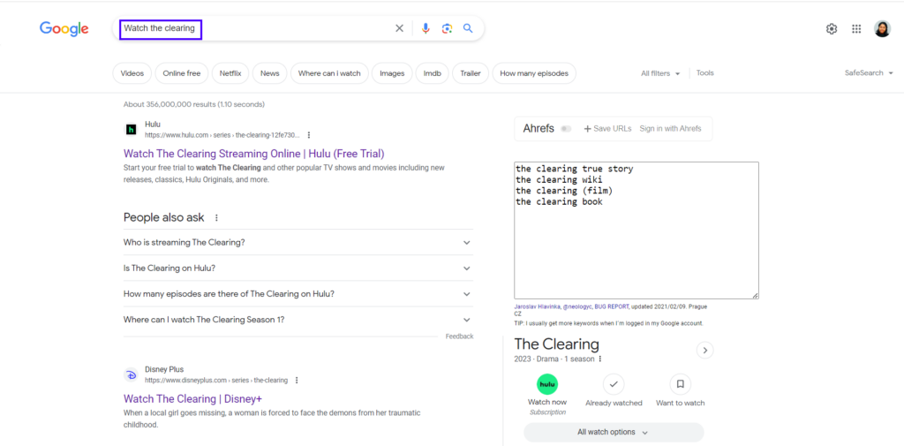The height and width of the screenshot is (446, 904).
Task: Click the Google logo
Action: click(x=64, y=28)
